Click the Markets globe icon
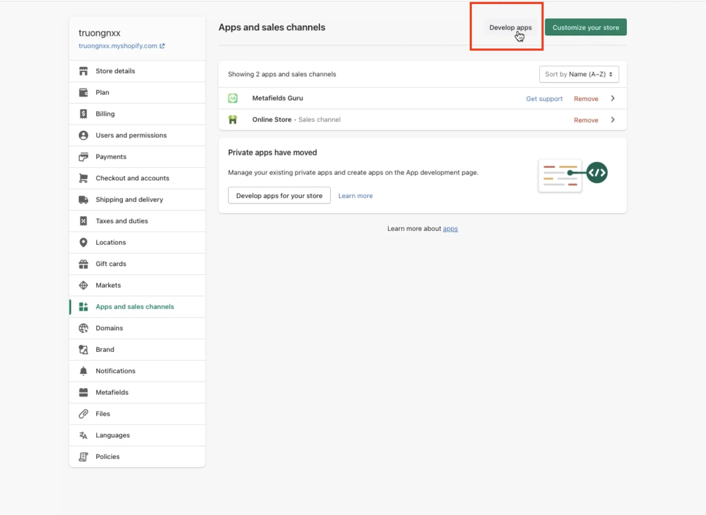The image size is (706, 515). coord(84,285)
